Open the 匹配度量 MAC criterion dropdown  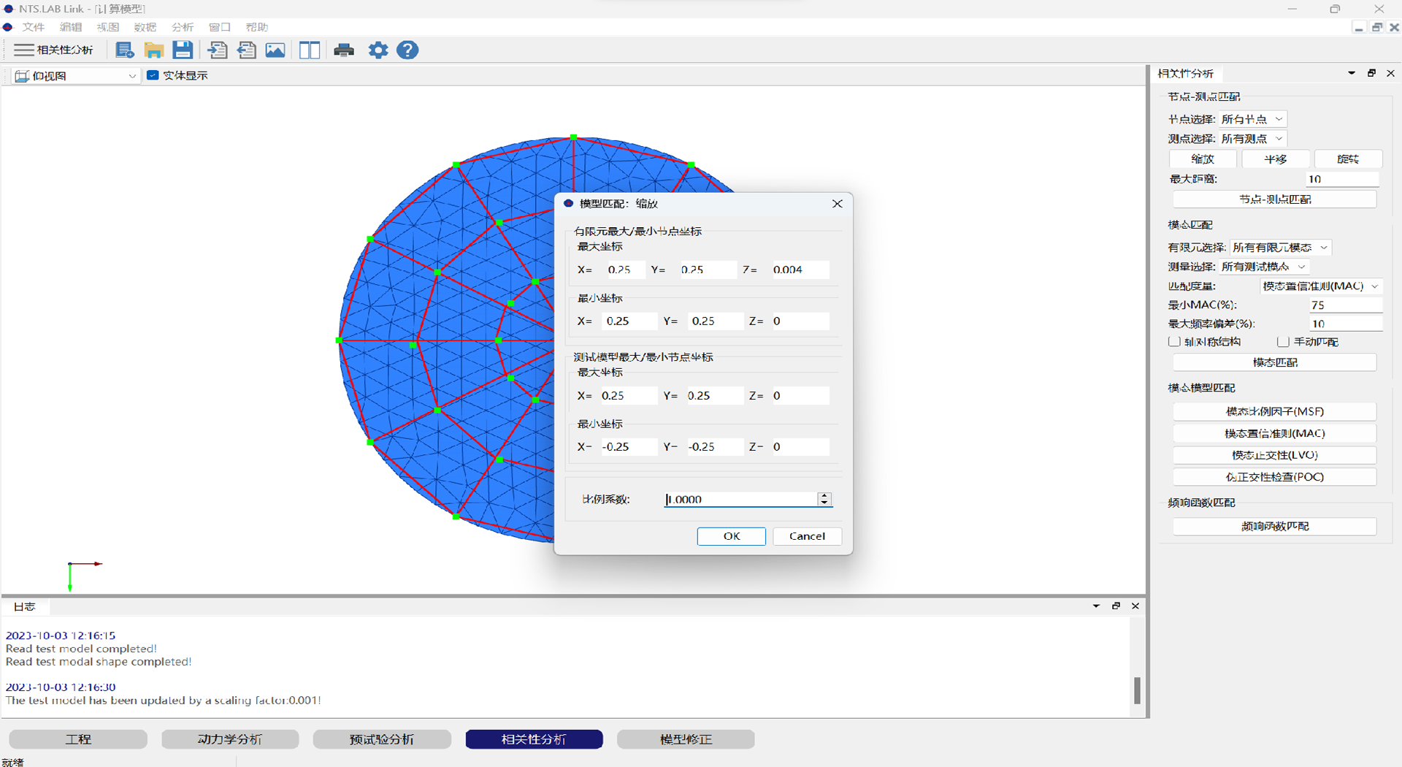1321,286
